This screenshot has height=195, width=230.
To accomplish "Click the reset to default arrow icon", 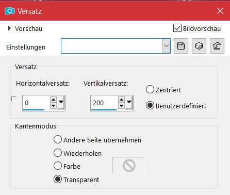I will (x=217, y=46).
